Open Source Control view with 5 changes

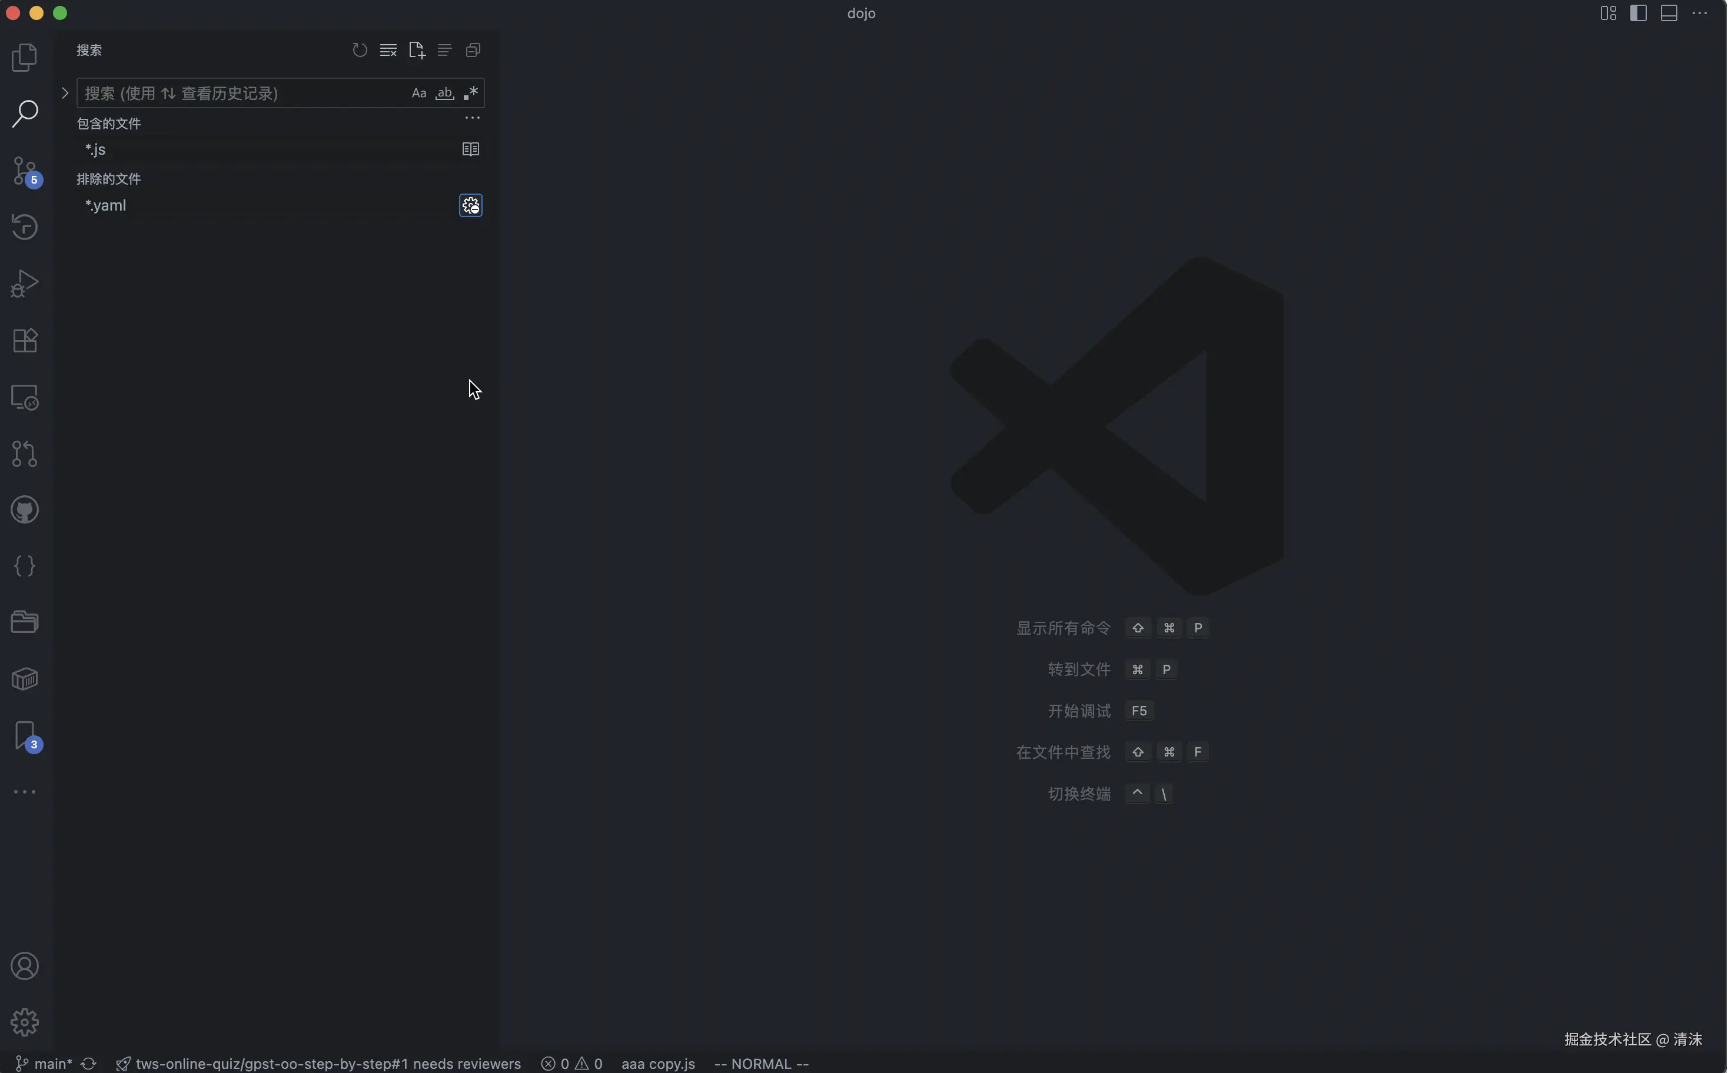[x=25, y=171]
